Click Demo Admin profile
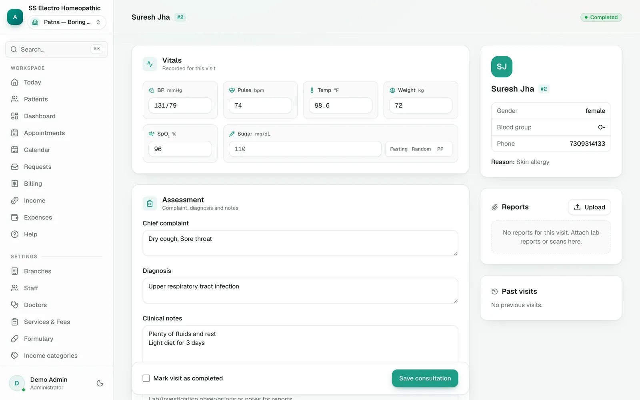The image size is (640, 400). click(48, 383)
